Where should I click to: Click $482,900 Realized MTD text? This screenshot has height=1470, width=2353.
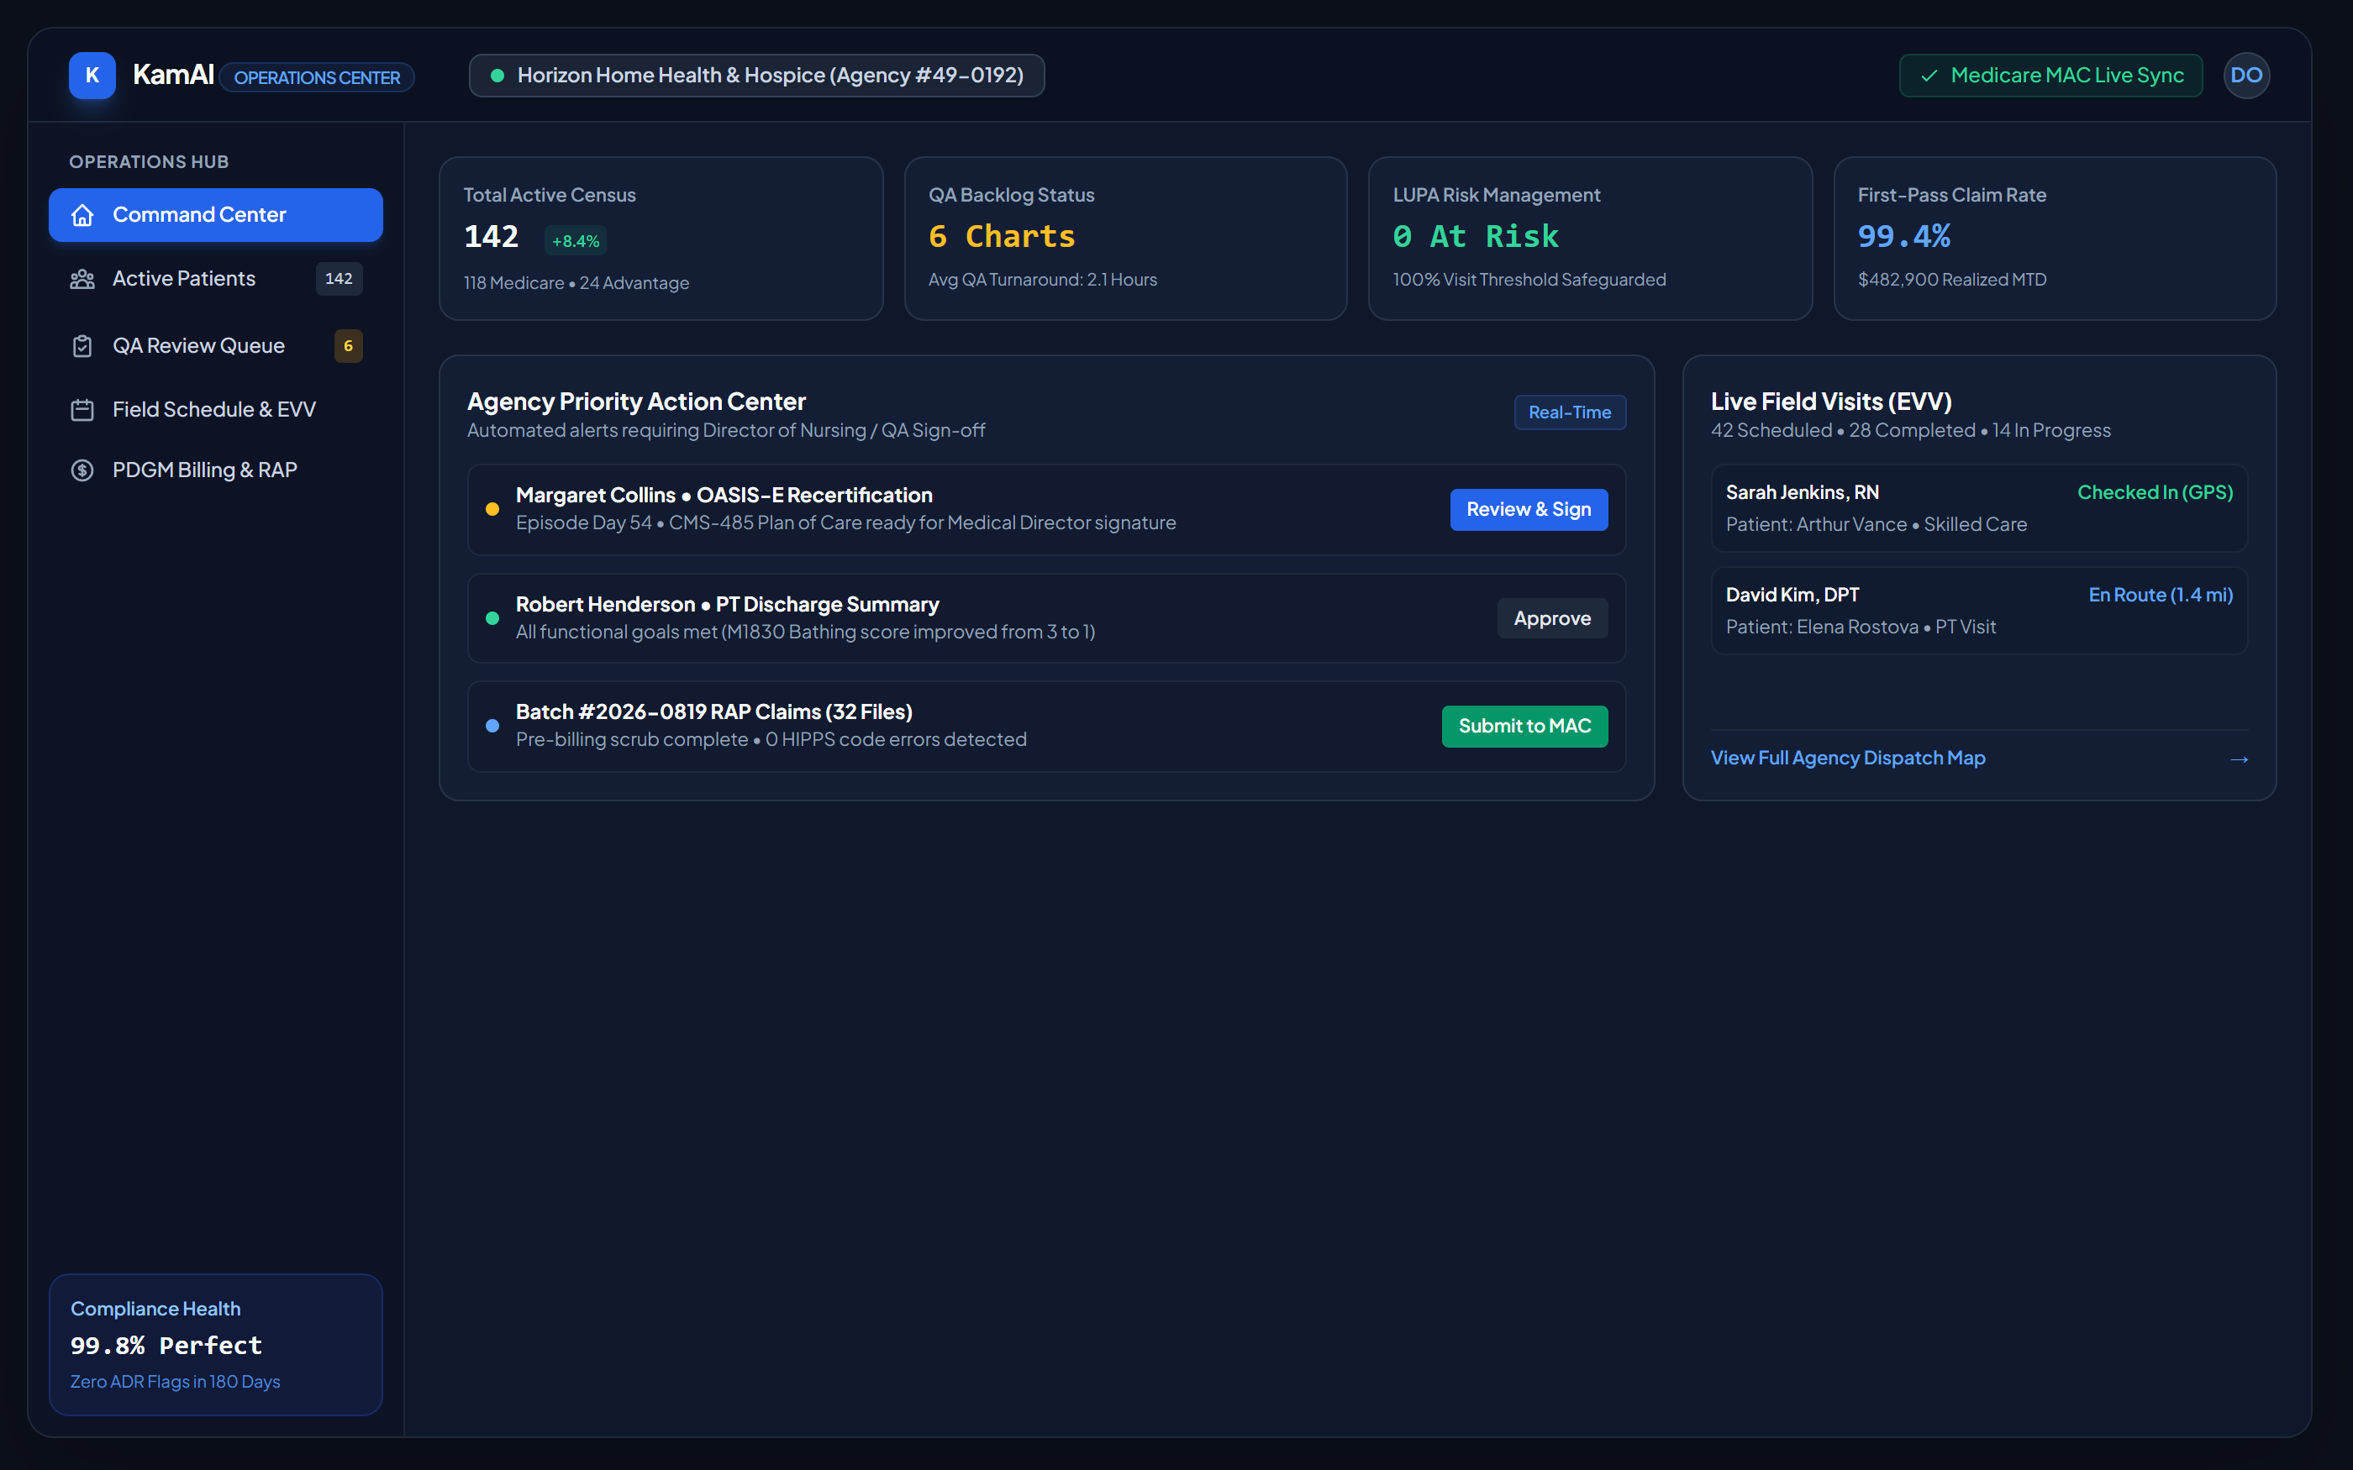[1951, 280]
